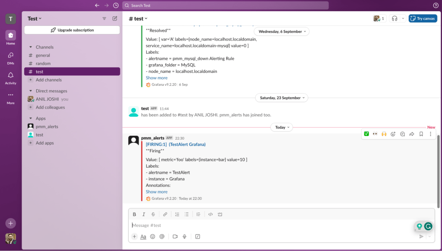The image size is (442, 251).
Task: Insert a code block in message
Action: pos(220,214)
